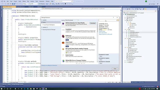The height and width of the screenshot is (90, 160).
Task: Click the SQLite Compact Toolbox icon
Action: tap(63, 61)
